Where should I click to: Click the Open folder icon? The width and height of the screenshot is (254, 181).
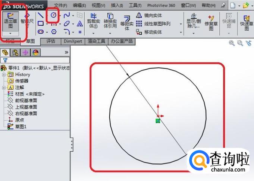[246, 6]
